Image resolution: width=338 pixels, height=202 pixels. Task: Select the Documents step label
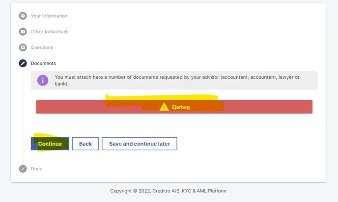[43, 63]
